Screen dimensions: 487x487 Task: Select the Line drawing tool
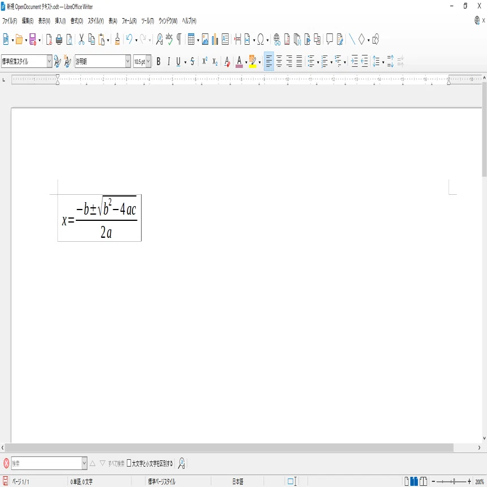tap(352, 40)
